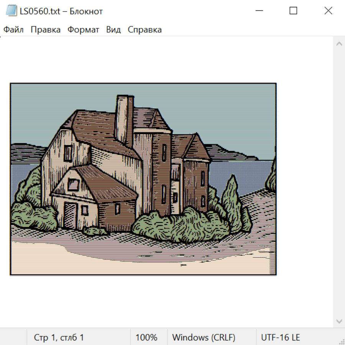Maximize the Блокнот window
The width and height of the screenshot is (345, 345).
click(293, 11)
